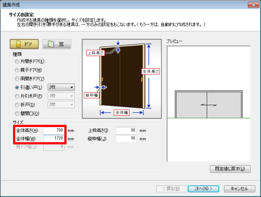Viewport: 261px width, 197px height.
Task: Open the 引違い戸 panel count dropdown
Action: pyautogui.click(x=61, y=87)
